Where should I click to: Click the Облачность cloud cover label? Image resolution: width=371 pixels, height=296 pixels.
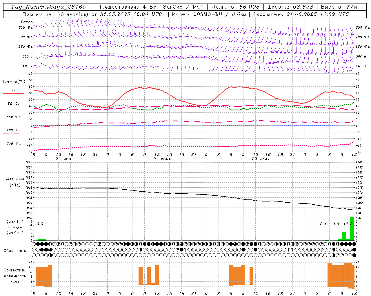coord(15,251)
